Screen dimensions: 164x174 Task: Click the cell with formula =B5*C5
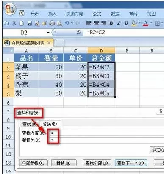click(101, 93)
